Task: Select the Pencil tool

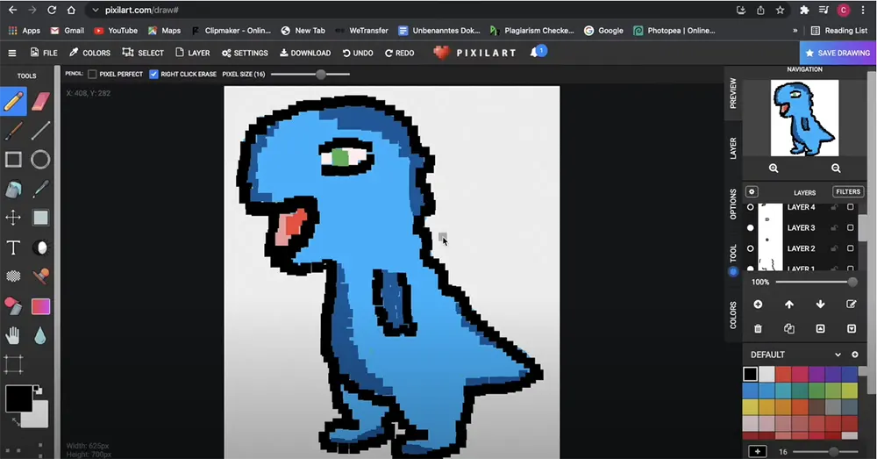Action: click(13, 102)
